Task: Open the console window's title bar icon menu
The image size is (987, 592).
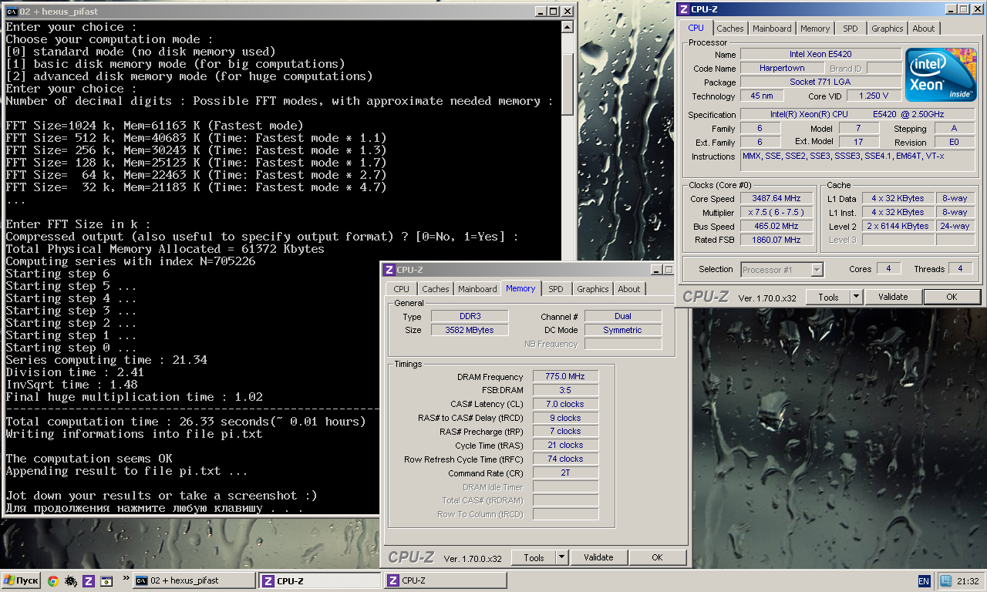Action: (x=12, y=12)
